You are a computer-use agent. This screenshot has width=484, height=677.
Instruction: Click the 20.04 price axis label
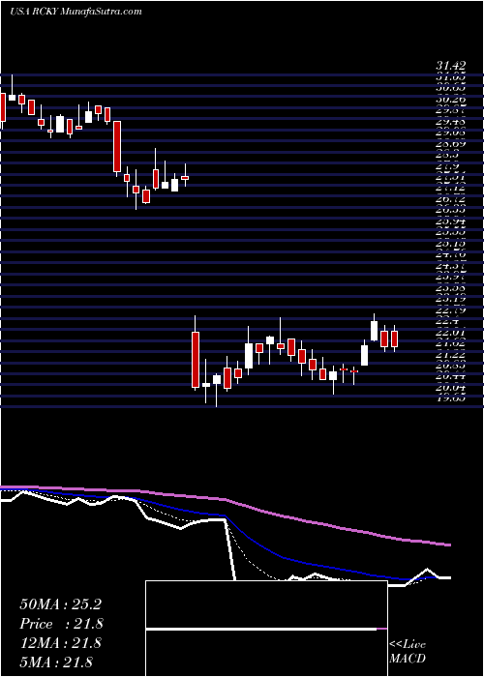click(x=450, y=388)
